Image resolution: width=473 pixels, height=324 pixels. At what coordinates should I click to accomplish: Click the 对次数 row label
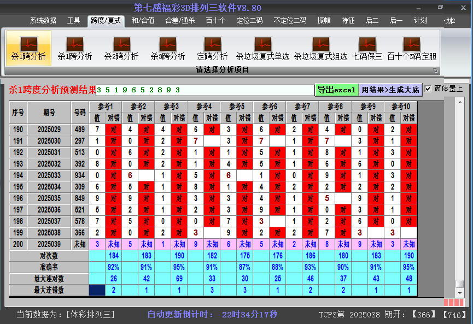pos(49,256)
